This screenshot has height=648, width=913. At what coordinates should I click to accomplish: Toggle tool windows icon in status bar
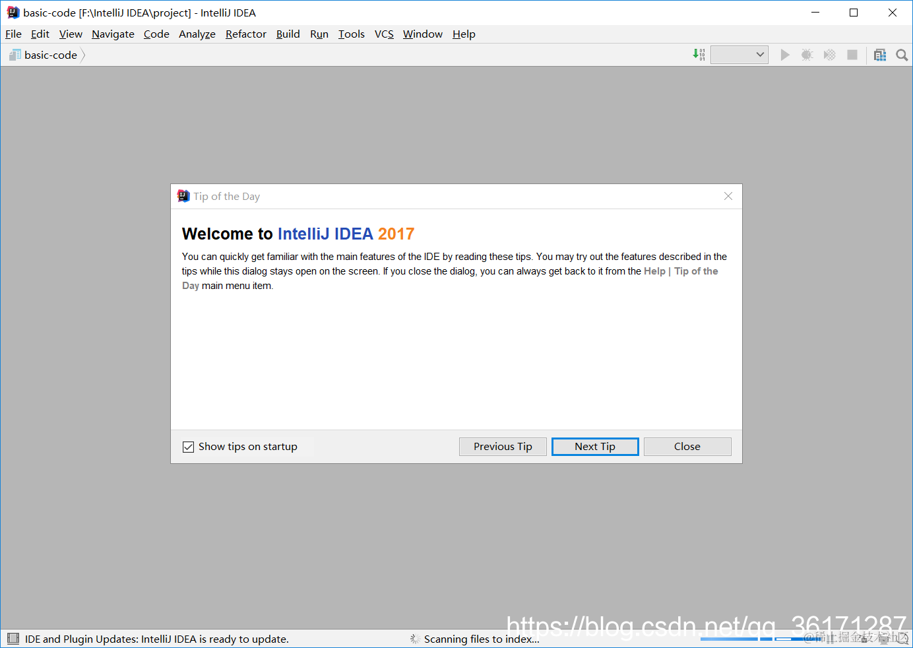[x=13, y=638]
